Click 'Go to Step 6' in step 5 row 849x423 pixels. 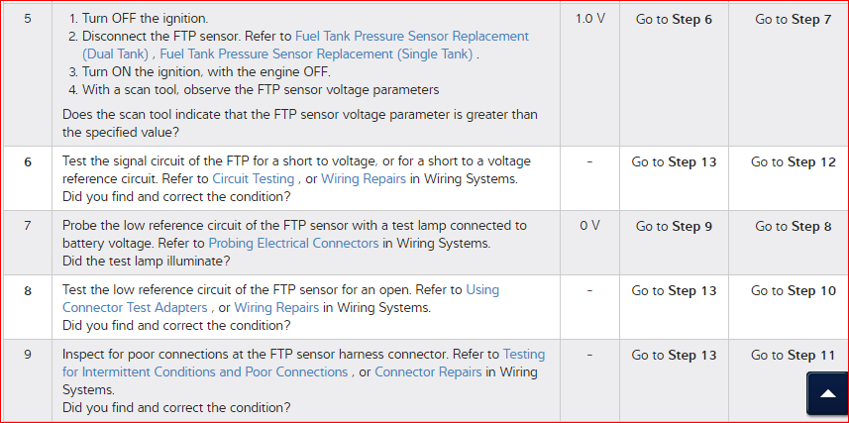click(674, 19)
